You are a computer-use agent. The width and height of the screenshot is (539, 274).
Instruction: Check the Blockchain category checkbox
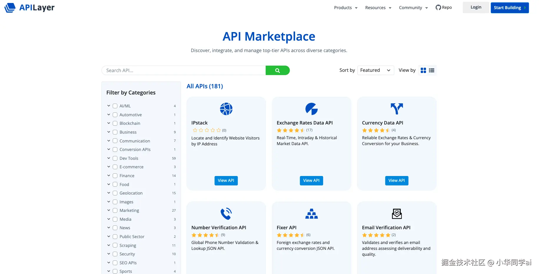(x=115, y=123)
